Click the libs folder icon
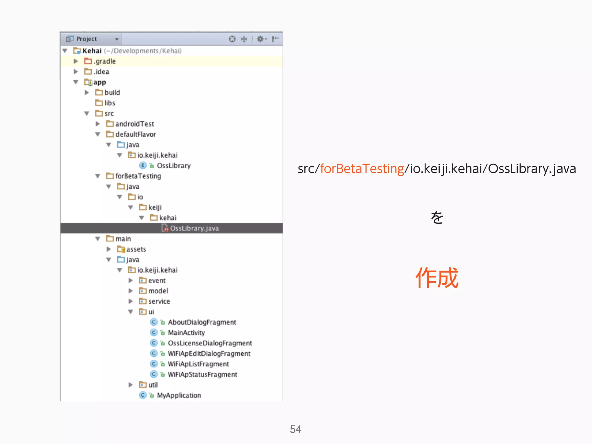 (99, 103)
